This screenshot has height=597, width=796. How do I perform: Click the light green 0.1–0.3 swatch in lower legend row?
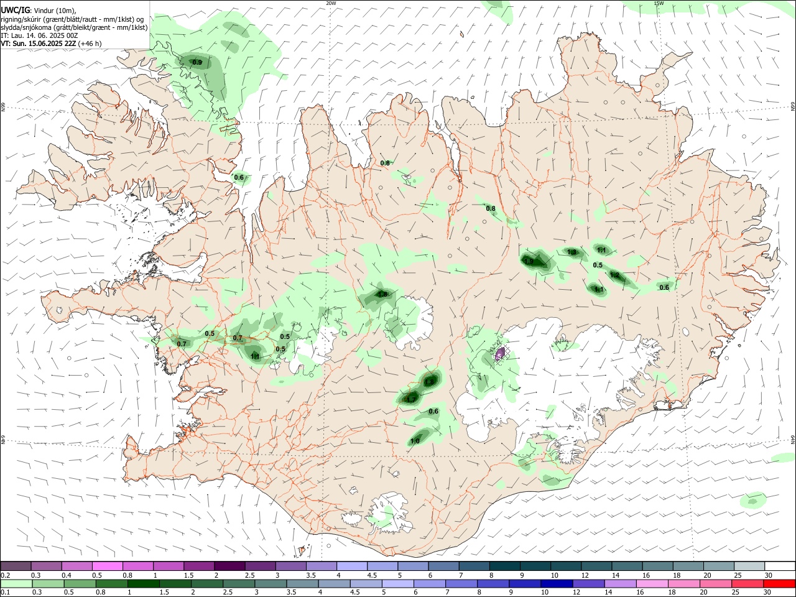[x=17, y=583]
